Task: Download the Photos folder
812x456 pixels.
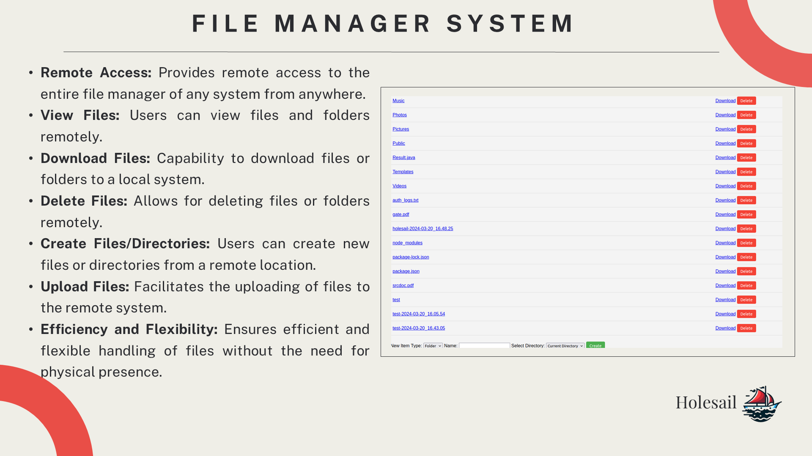Action: 725,115
